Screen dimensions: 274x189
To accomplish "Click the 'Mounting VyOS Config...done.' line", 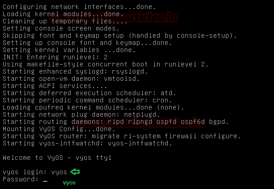I will 59,129.
